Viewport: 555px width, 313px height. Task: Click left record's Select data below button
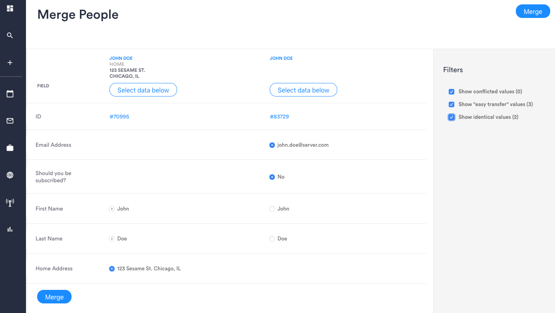(143, 90)
